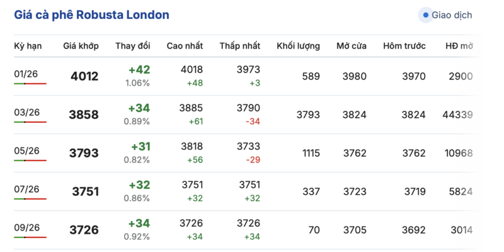
Task: Select the 01/26 contract term
Action: pos(26,74)
